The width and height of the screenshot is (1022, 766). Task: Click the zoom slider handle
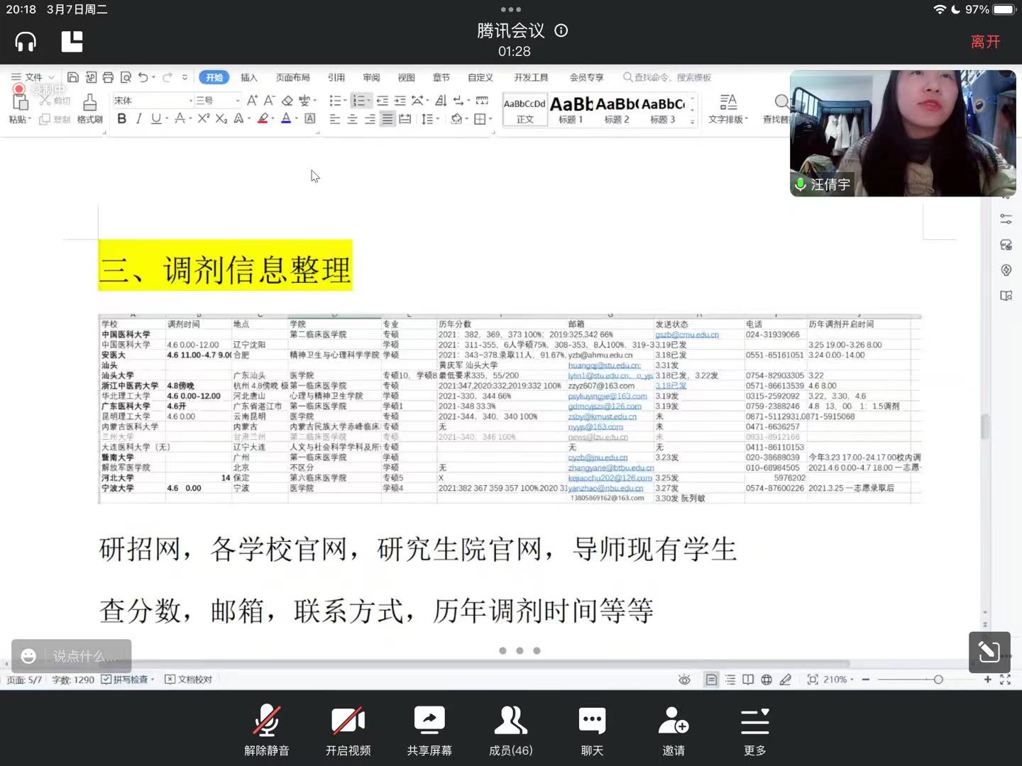[x=938, y=679]
